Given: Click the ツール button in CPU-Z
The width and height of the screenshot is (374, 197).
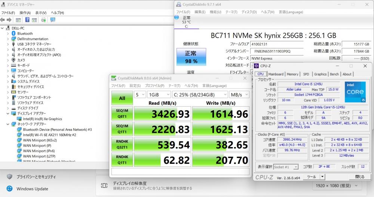Looking at the screenshot, I should pyautogui.click(x=312, y=177).
